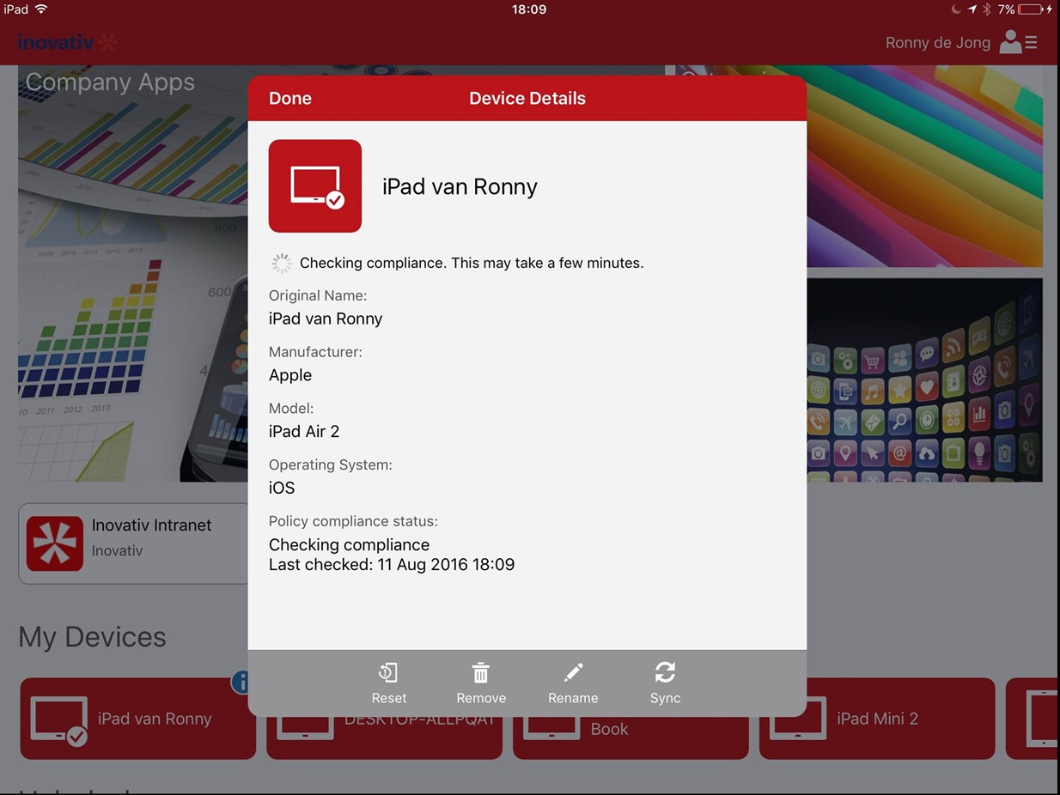This screenshot has width=1060, height=795.
Task: Tap the compliance checking spinner
Action: (x=281, y=263)
